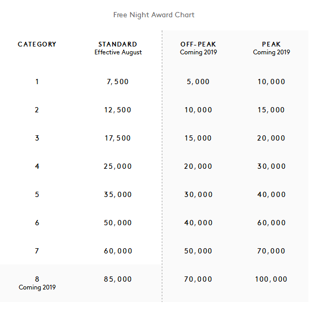The height and width of the screenshot is (313, 322).
Task: Click category 4 standard value 25,000
Action: tap(117, 166)
